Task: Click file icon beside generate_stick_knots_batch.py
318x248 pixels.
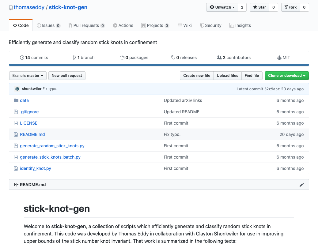Action: [x=16, y=157]
